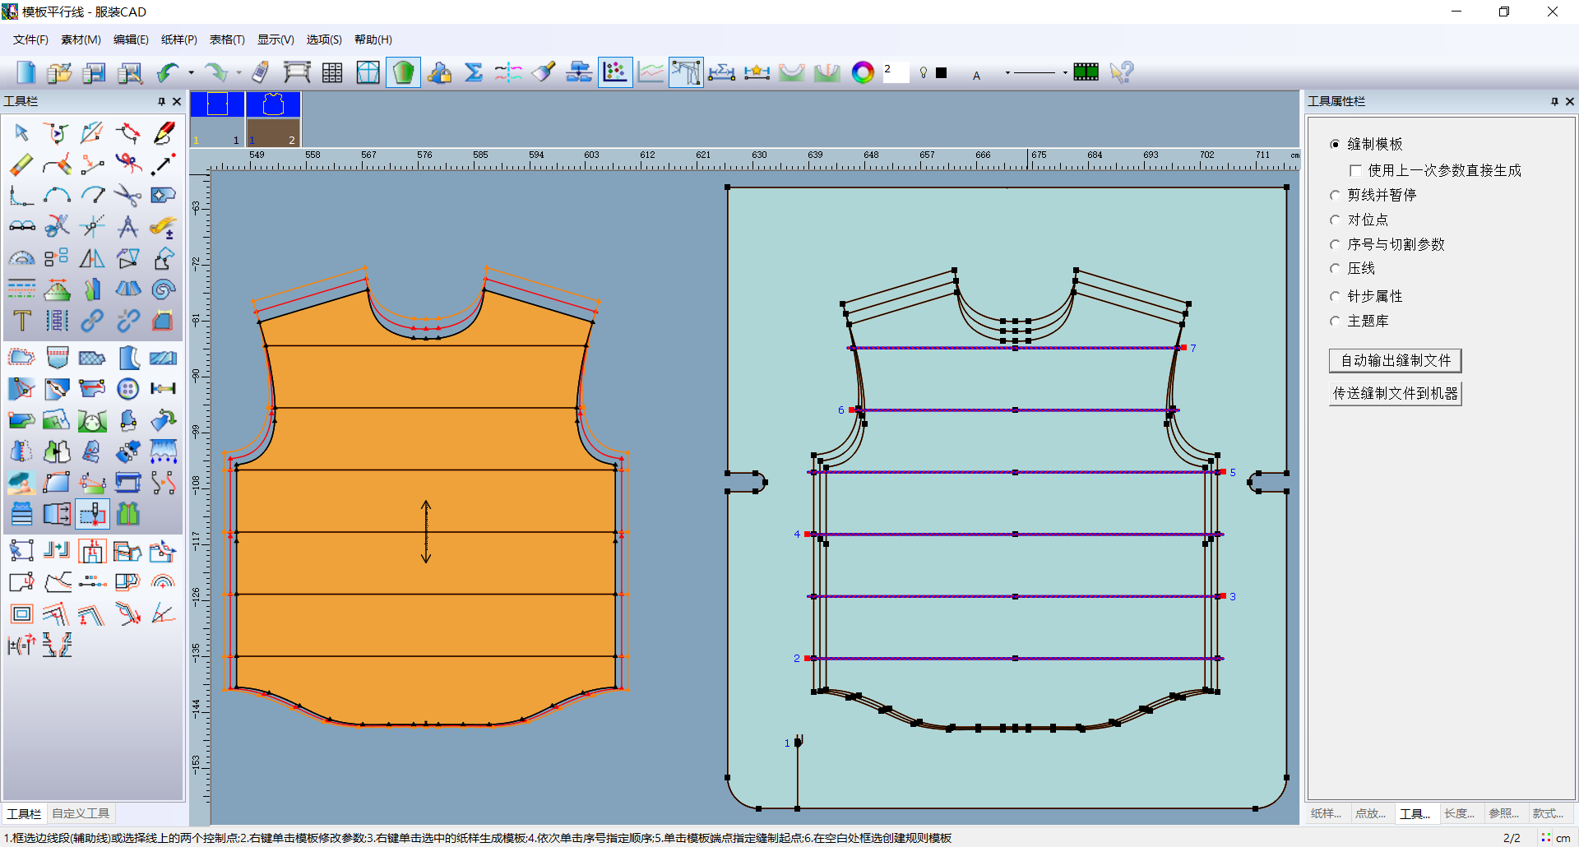Image resolution: width=1579 pixels, height=847 pixels.
Task: Click 传送缝制文件到机器 button
Action: pos(1396,393)
